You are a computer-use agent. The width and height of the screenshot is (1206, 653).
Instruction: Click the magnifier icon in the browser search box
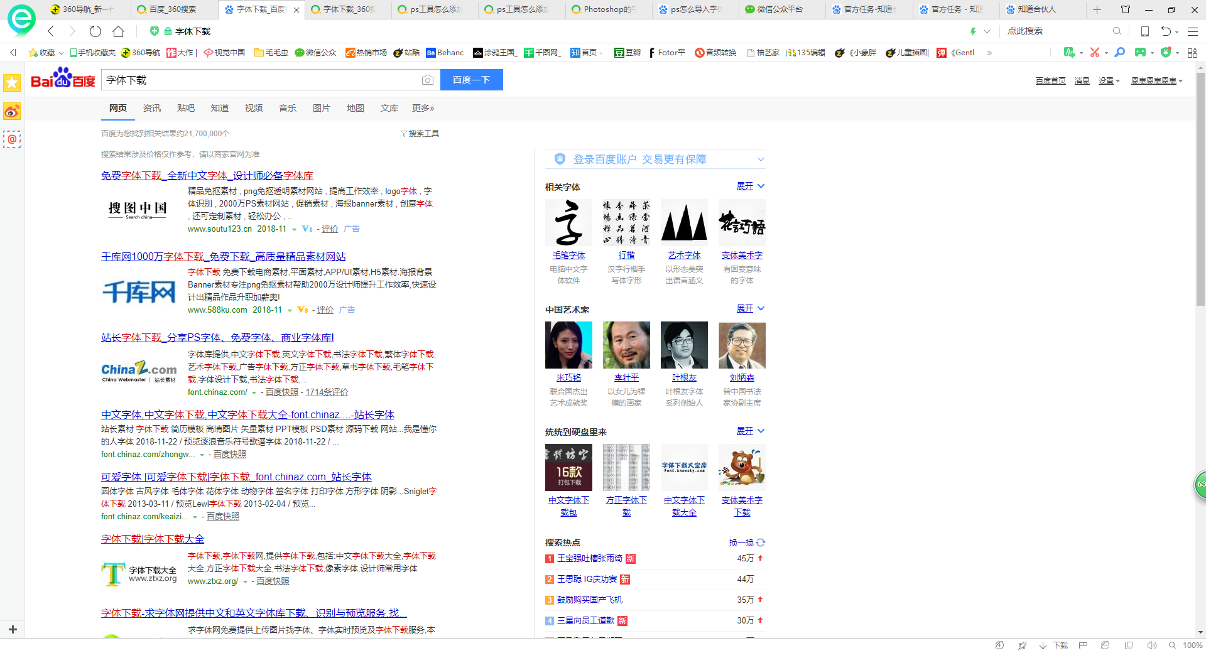coord(1117,31)
